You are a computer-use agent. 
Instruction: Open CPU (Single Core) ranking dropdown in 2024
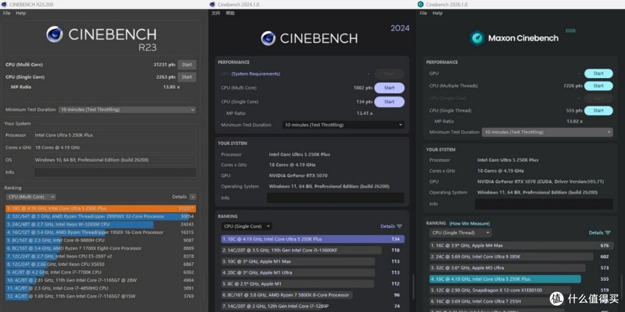[247, 226]
